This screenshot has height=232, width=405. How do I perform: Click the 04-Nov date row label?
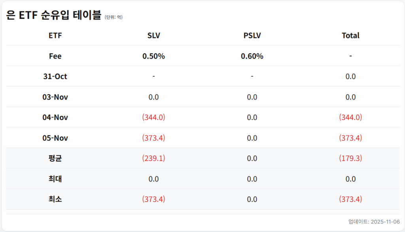pos(55,117)
